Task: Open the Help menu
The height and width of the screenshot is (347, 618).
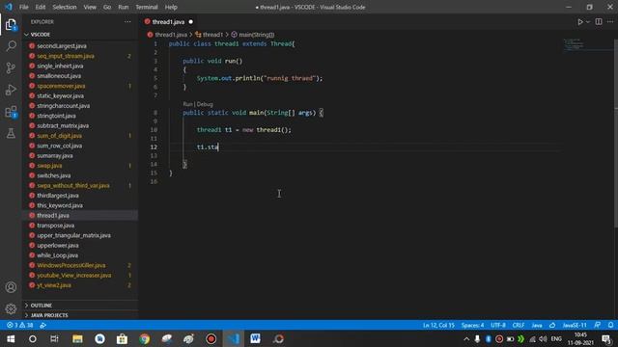Action: point(171,7)
